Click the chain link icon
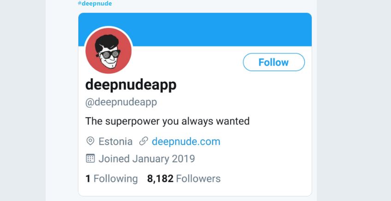The image size is (391, 201). [x=143, y=141]
